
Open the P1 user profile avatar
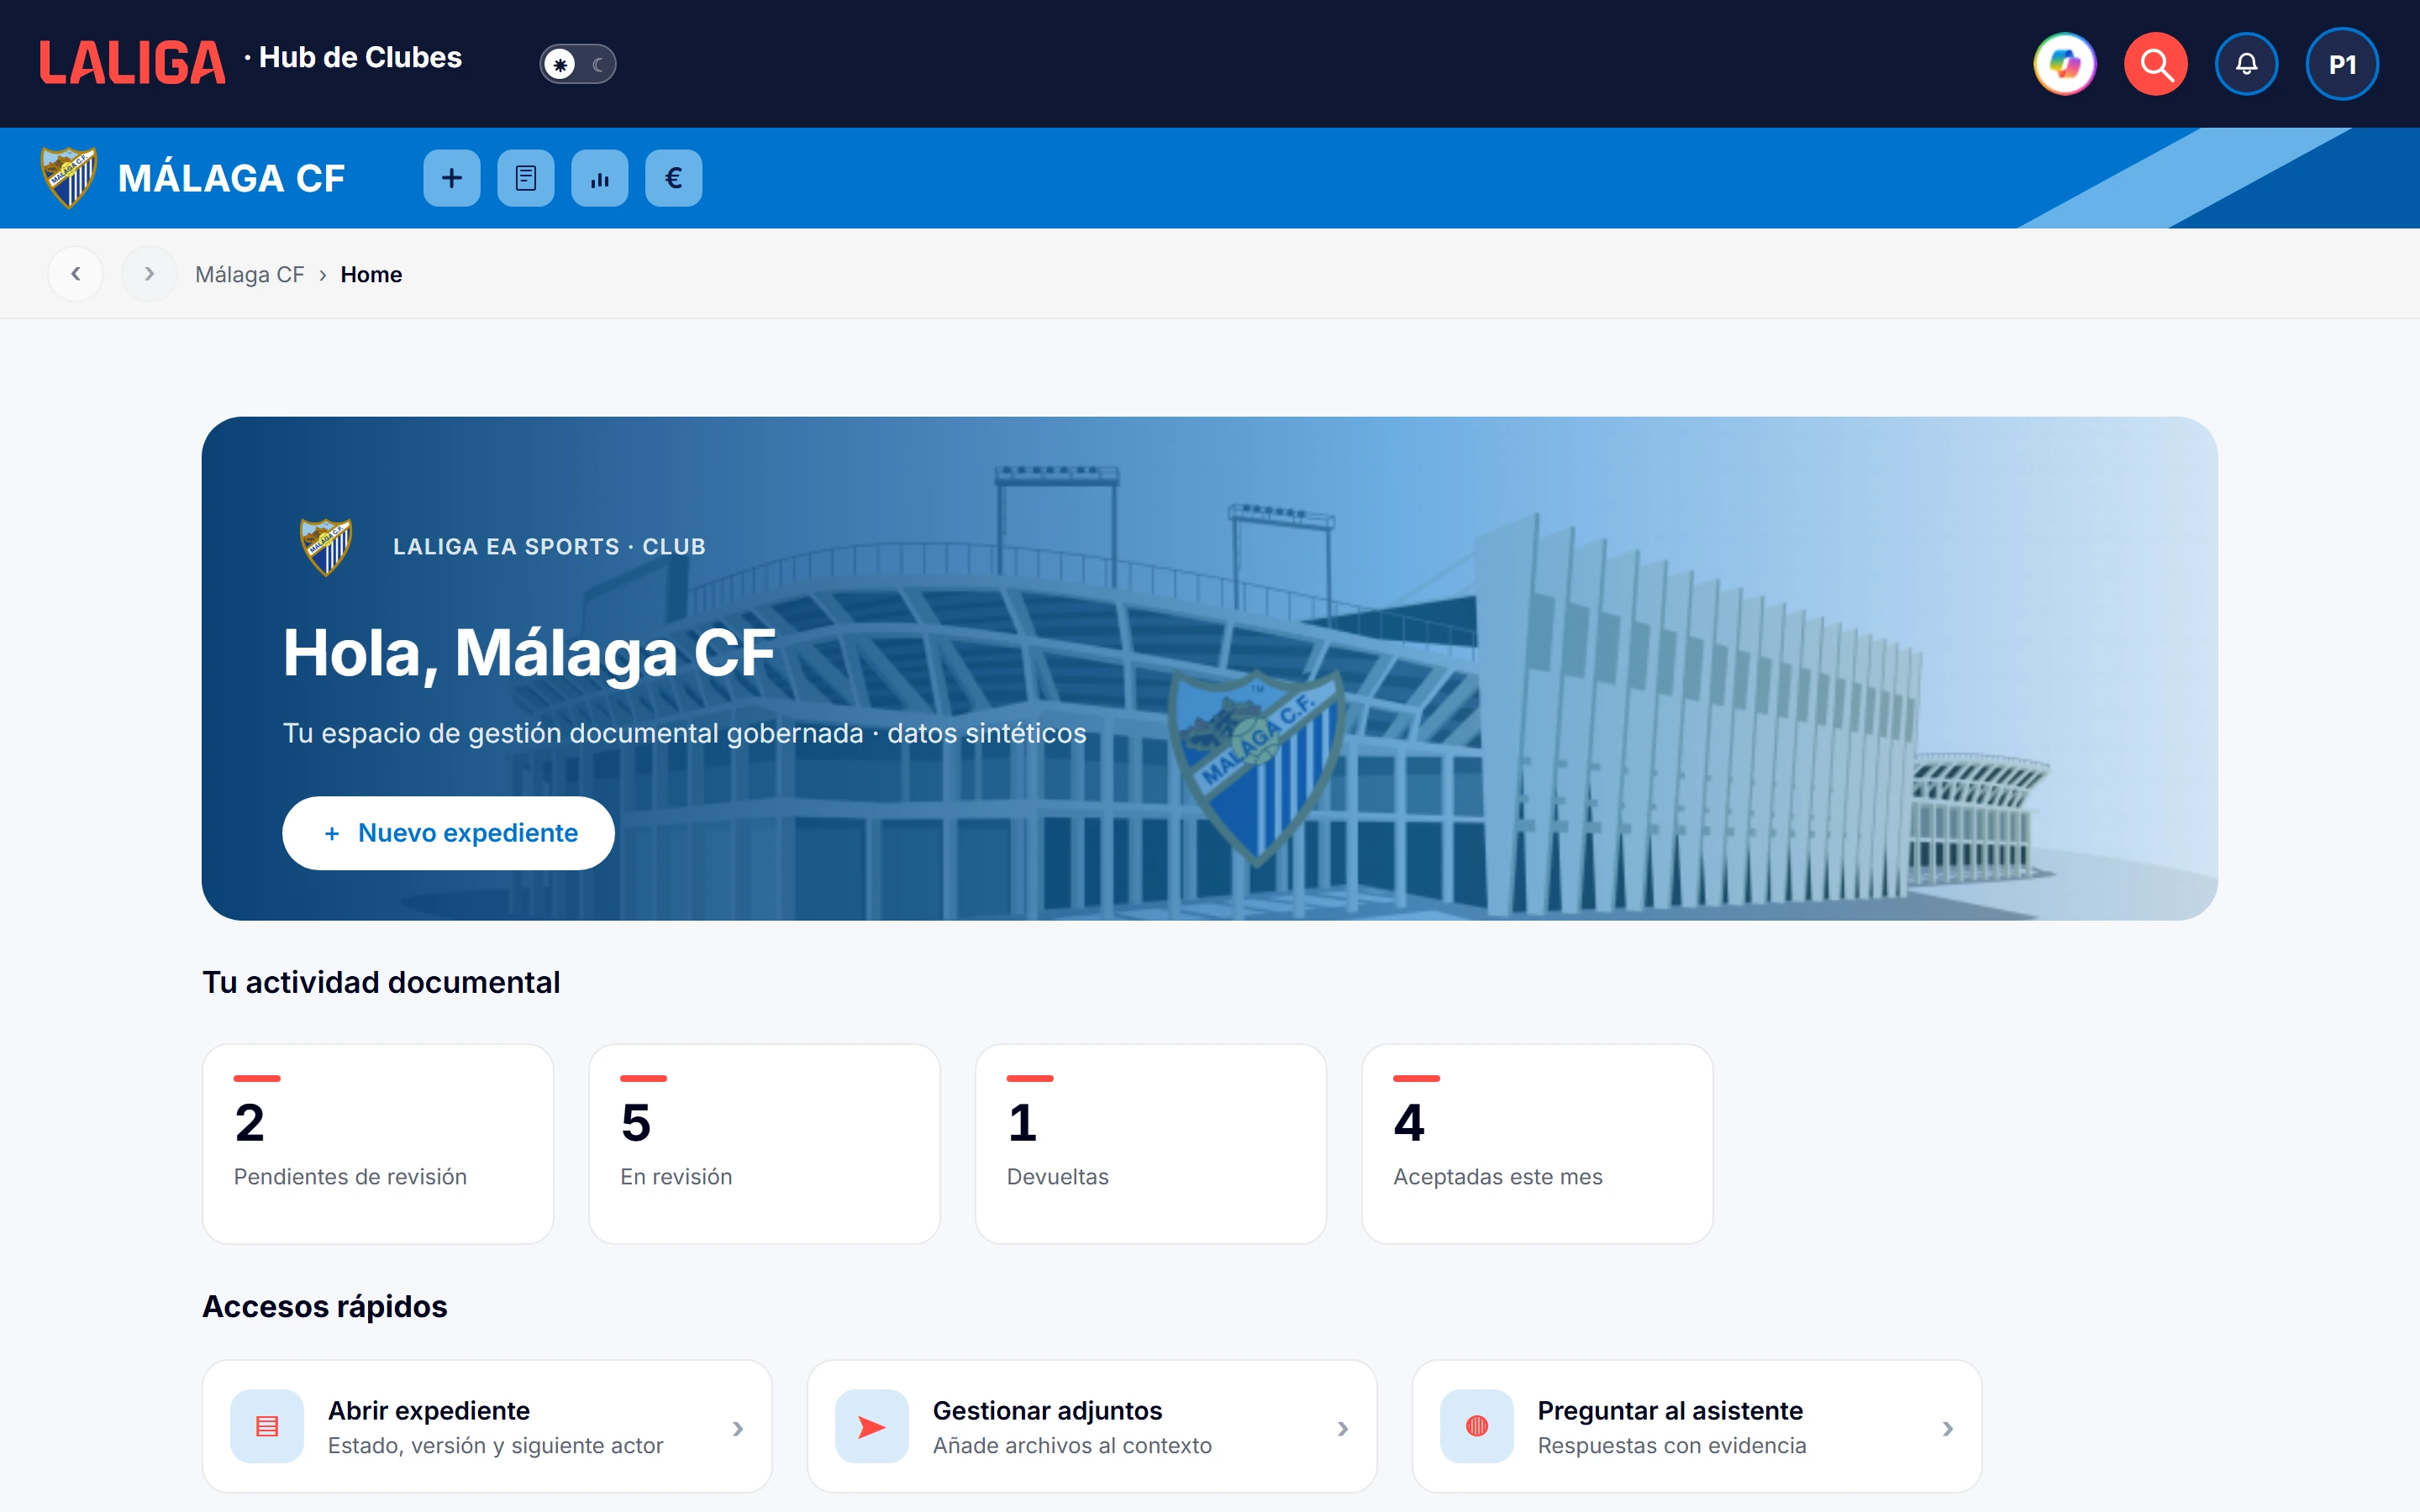pos(2342,64)
